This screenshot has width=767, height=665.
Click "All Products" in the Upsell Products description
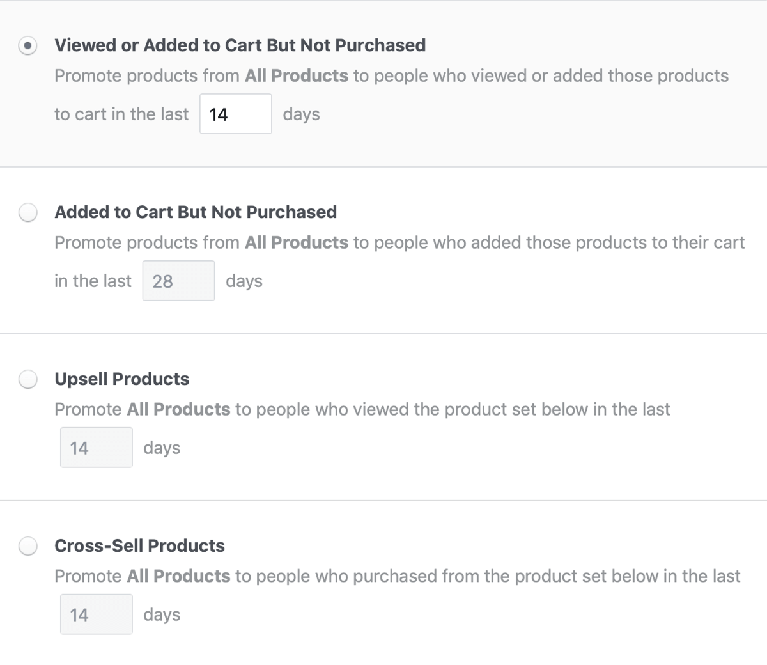[x=178, y=410]
